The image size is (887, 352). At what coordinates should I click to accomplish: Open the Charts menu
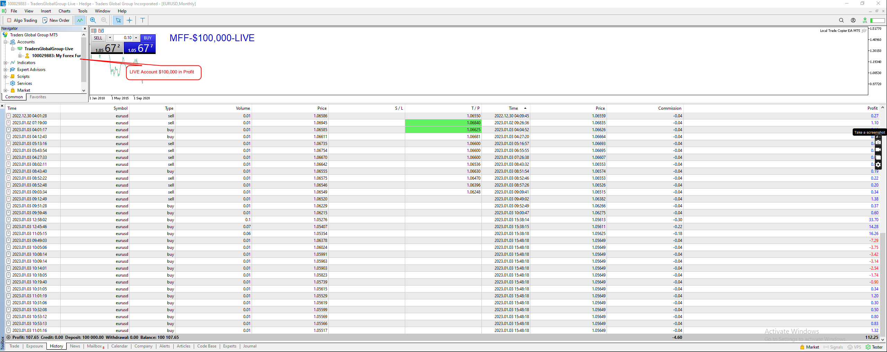pyautogui.click(x=64, y=11)
